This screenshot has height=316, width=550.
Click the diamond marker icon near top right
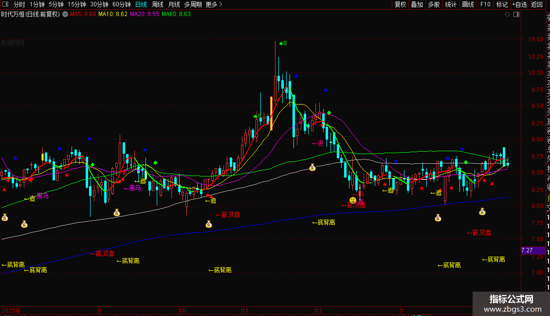click(x=507, y=15)
